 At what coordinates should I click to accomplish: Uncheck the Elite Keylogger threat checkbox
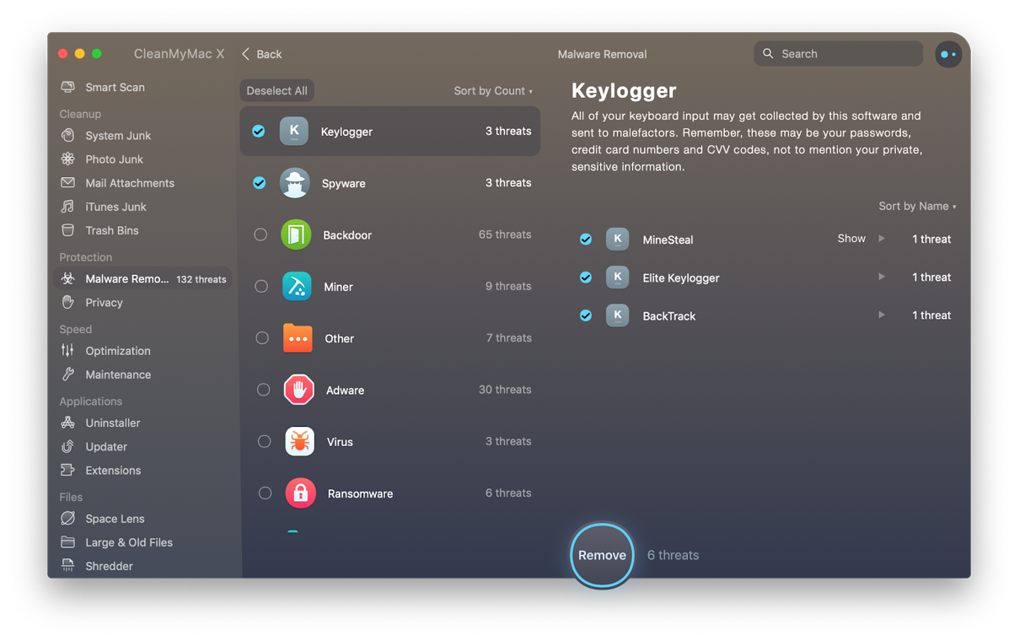[x=586, y=277]
